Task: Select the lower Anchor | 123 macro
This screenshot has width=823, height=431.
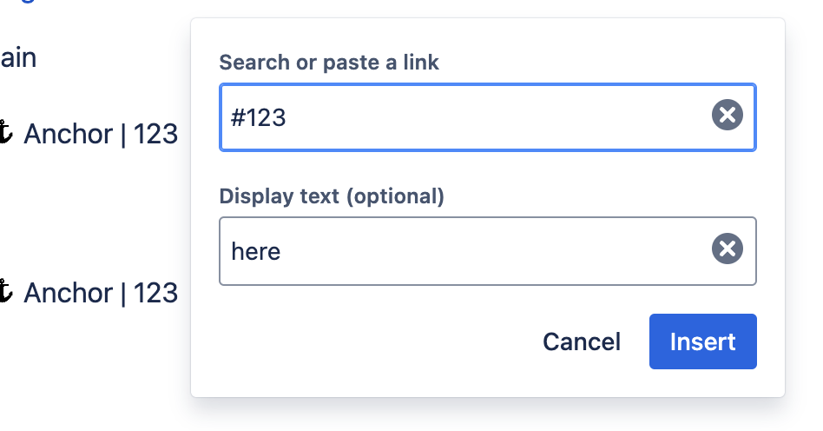Action: pyautogui.click(x=100, y=293)
